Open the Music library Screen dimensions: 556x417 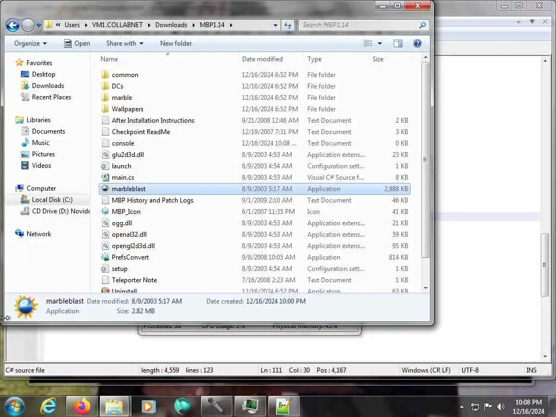(x=40, y=143)
